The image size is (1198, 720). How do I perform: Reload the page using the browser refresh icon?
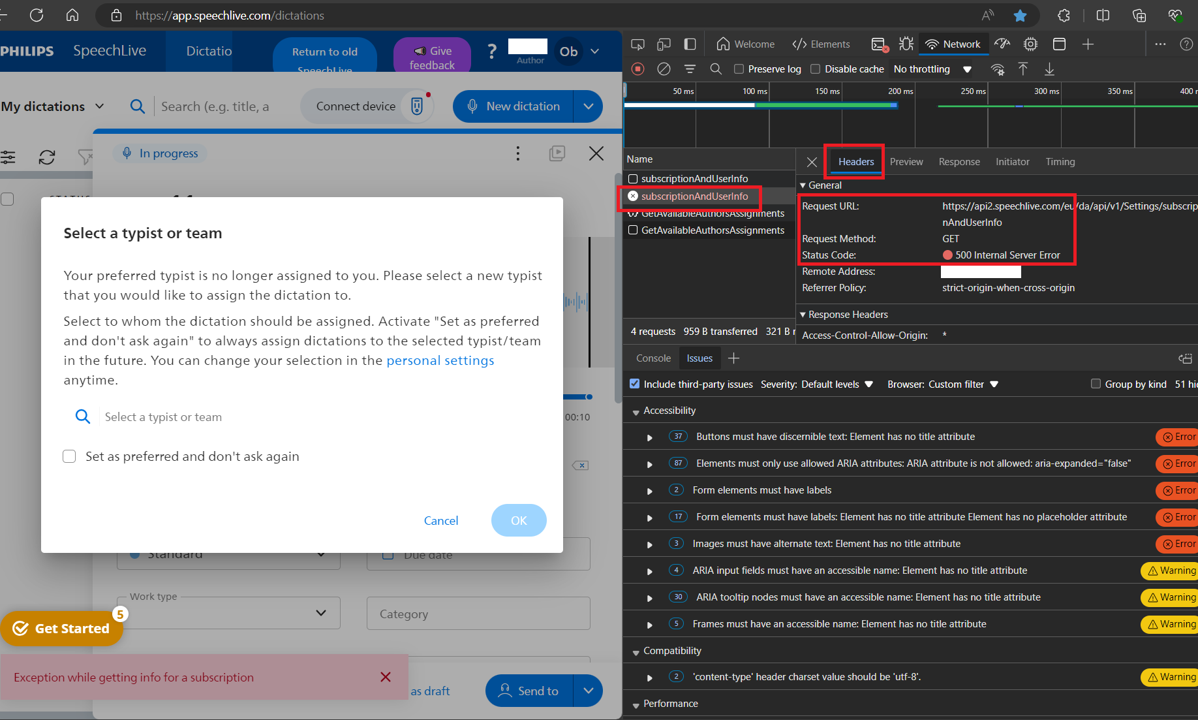(37, 15)
